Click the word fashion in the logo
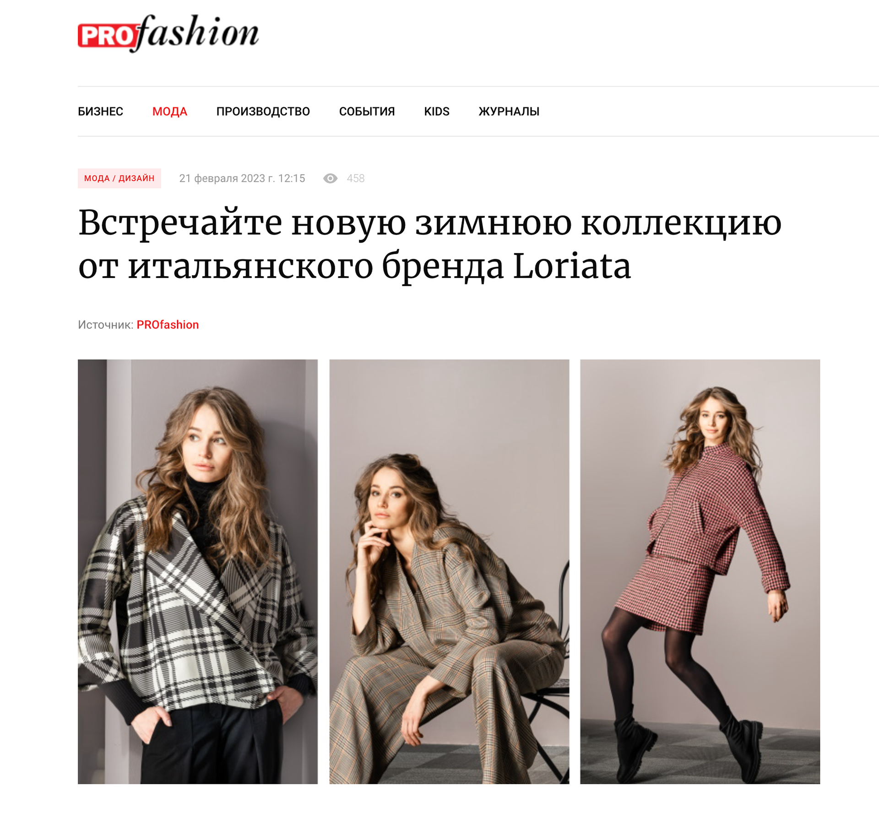 [197, 33]
